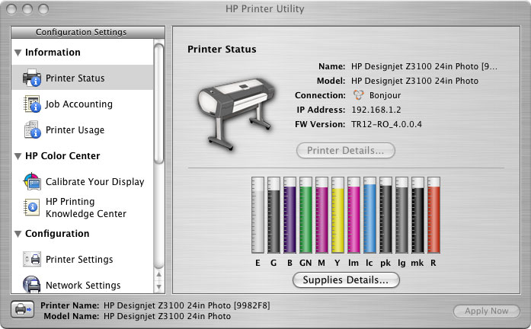This screenshot has height=329, width=531.
Task: Open Calibrate Your Display
Action: [x=82, y=181]
